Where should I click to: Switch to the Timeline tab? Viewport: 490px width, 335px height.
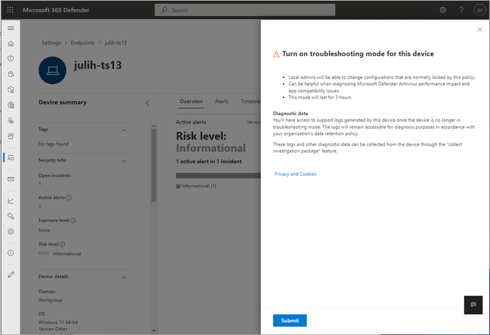pyautogui.click(x=250, y=102)
